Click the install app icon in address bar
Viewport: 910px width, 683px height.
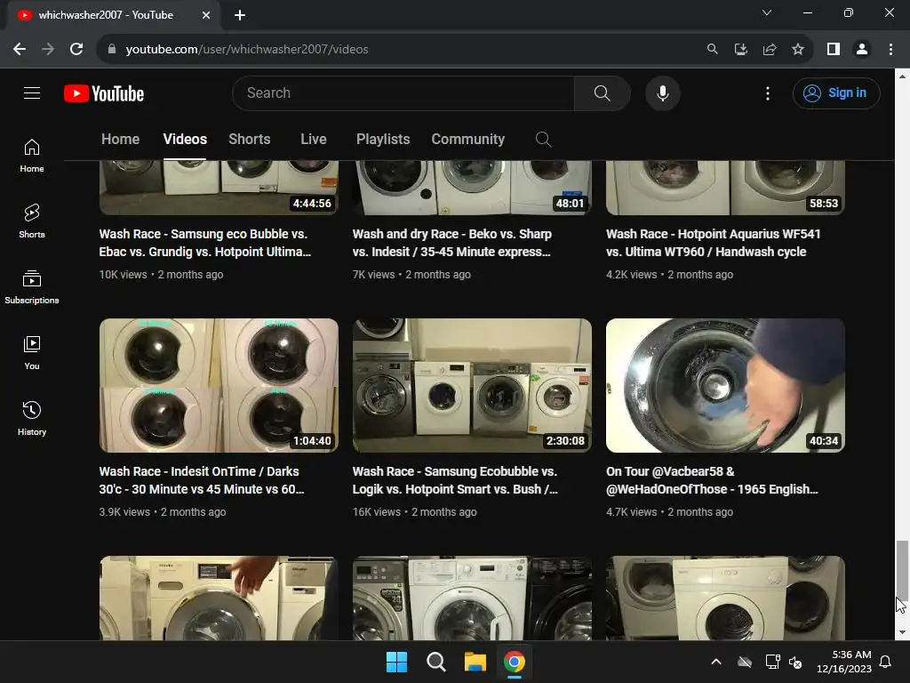click(x=740, y=50)
